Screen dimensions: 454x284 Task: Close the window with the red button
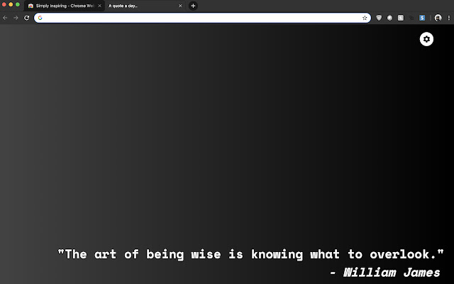4,4
